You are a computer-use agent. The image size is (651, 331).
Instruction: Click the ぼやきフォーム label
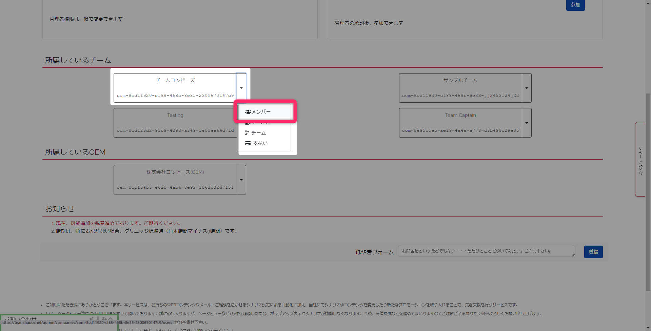tap(375, 252)
